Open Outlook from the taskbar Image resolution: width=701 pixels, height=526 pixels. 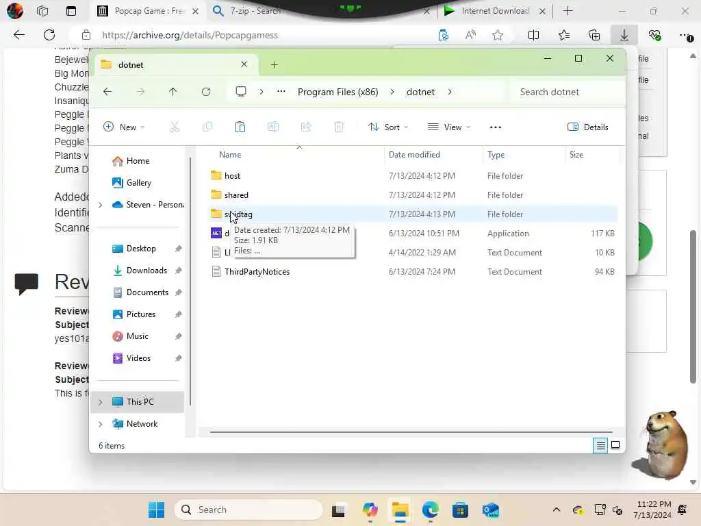(490, 510)
